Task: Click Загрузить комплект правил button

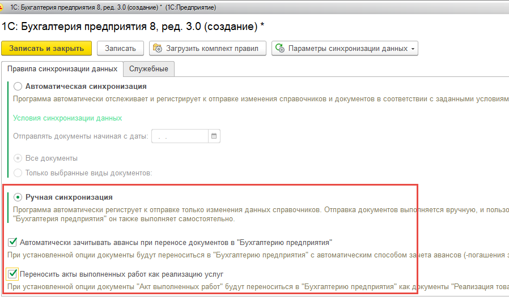Action: tap(208, 48)
